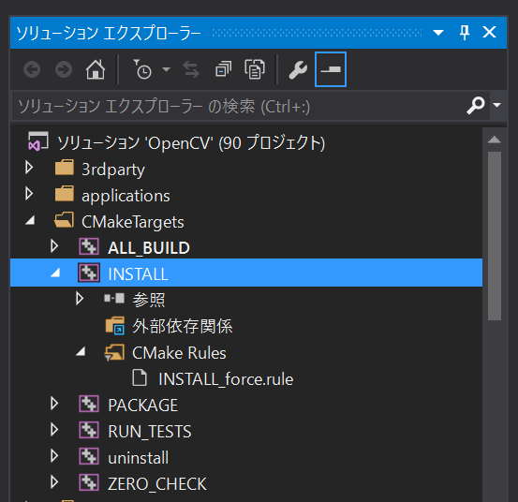The image size is (518, 502).
Task: Click the 参照 references icon
Action: (x=114, y=299)
